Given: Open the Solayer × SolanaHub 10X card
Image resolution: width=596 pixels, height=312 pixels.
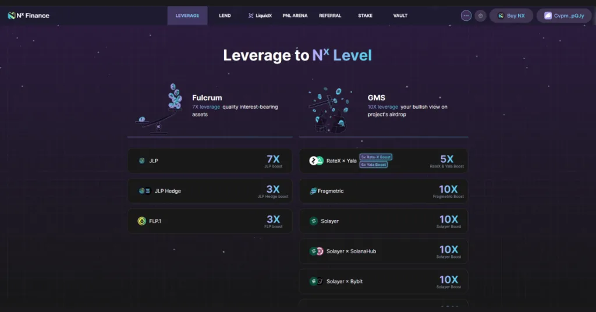Looking at the screenshot, I should 383,251.
